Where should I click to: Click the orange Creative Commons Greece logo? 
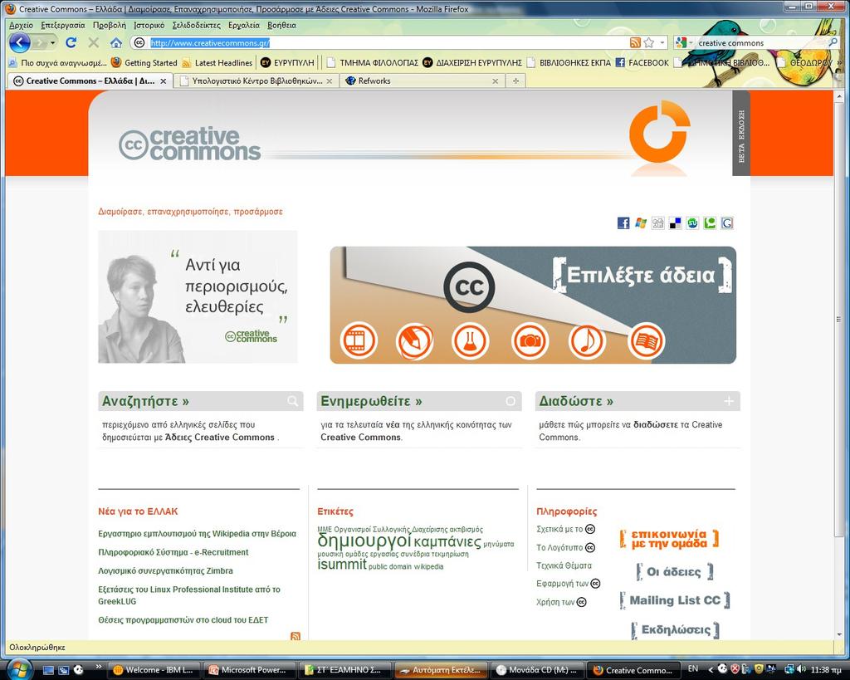click(x=659, y=132)
